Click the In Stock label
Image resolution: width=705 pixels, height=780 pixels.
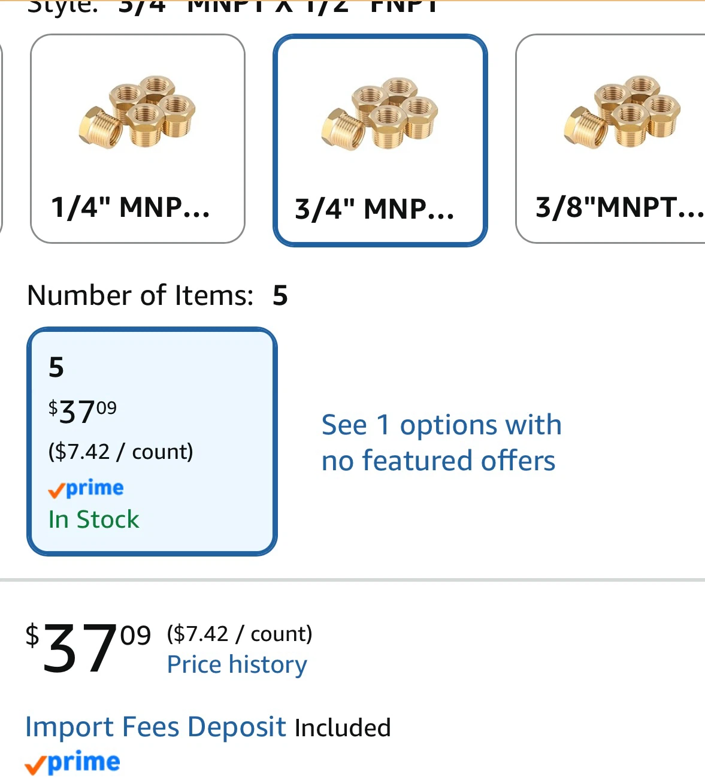point(93,519)
